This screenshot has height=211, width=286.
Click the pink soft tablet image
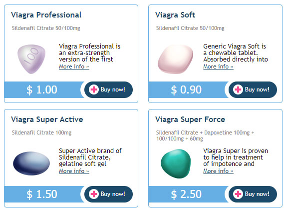point(176,59)
